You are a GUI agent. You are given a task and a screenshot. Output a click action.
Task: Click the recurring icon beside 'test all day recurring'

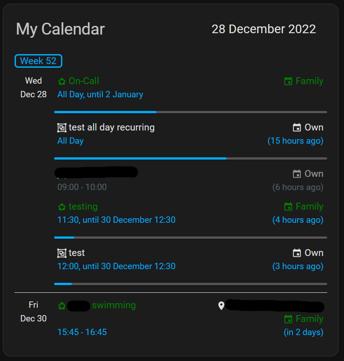pos(62,128)
